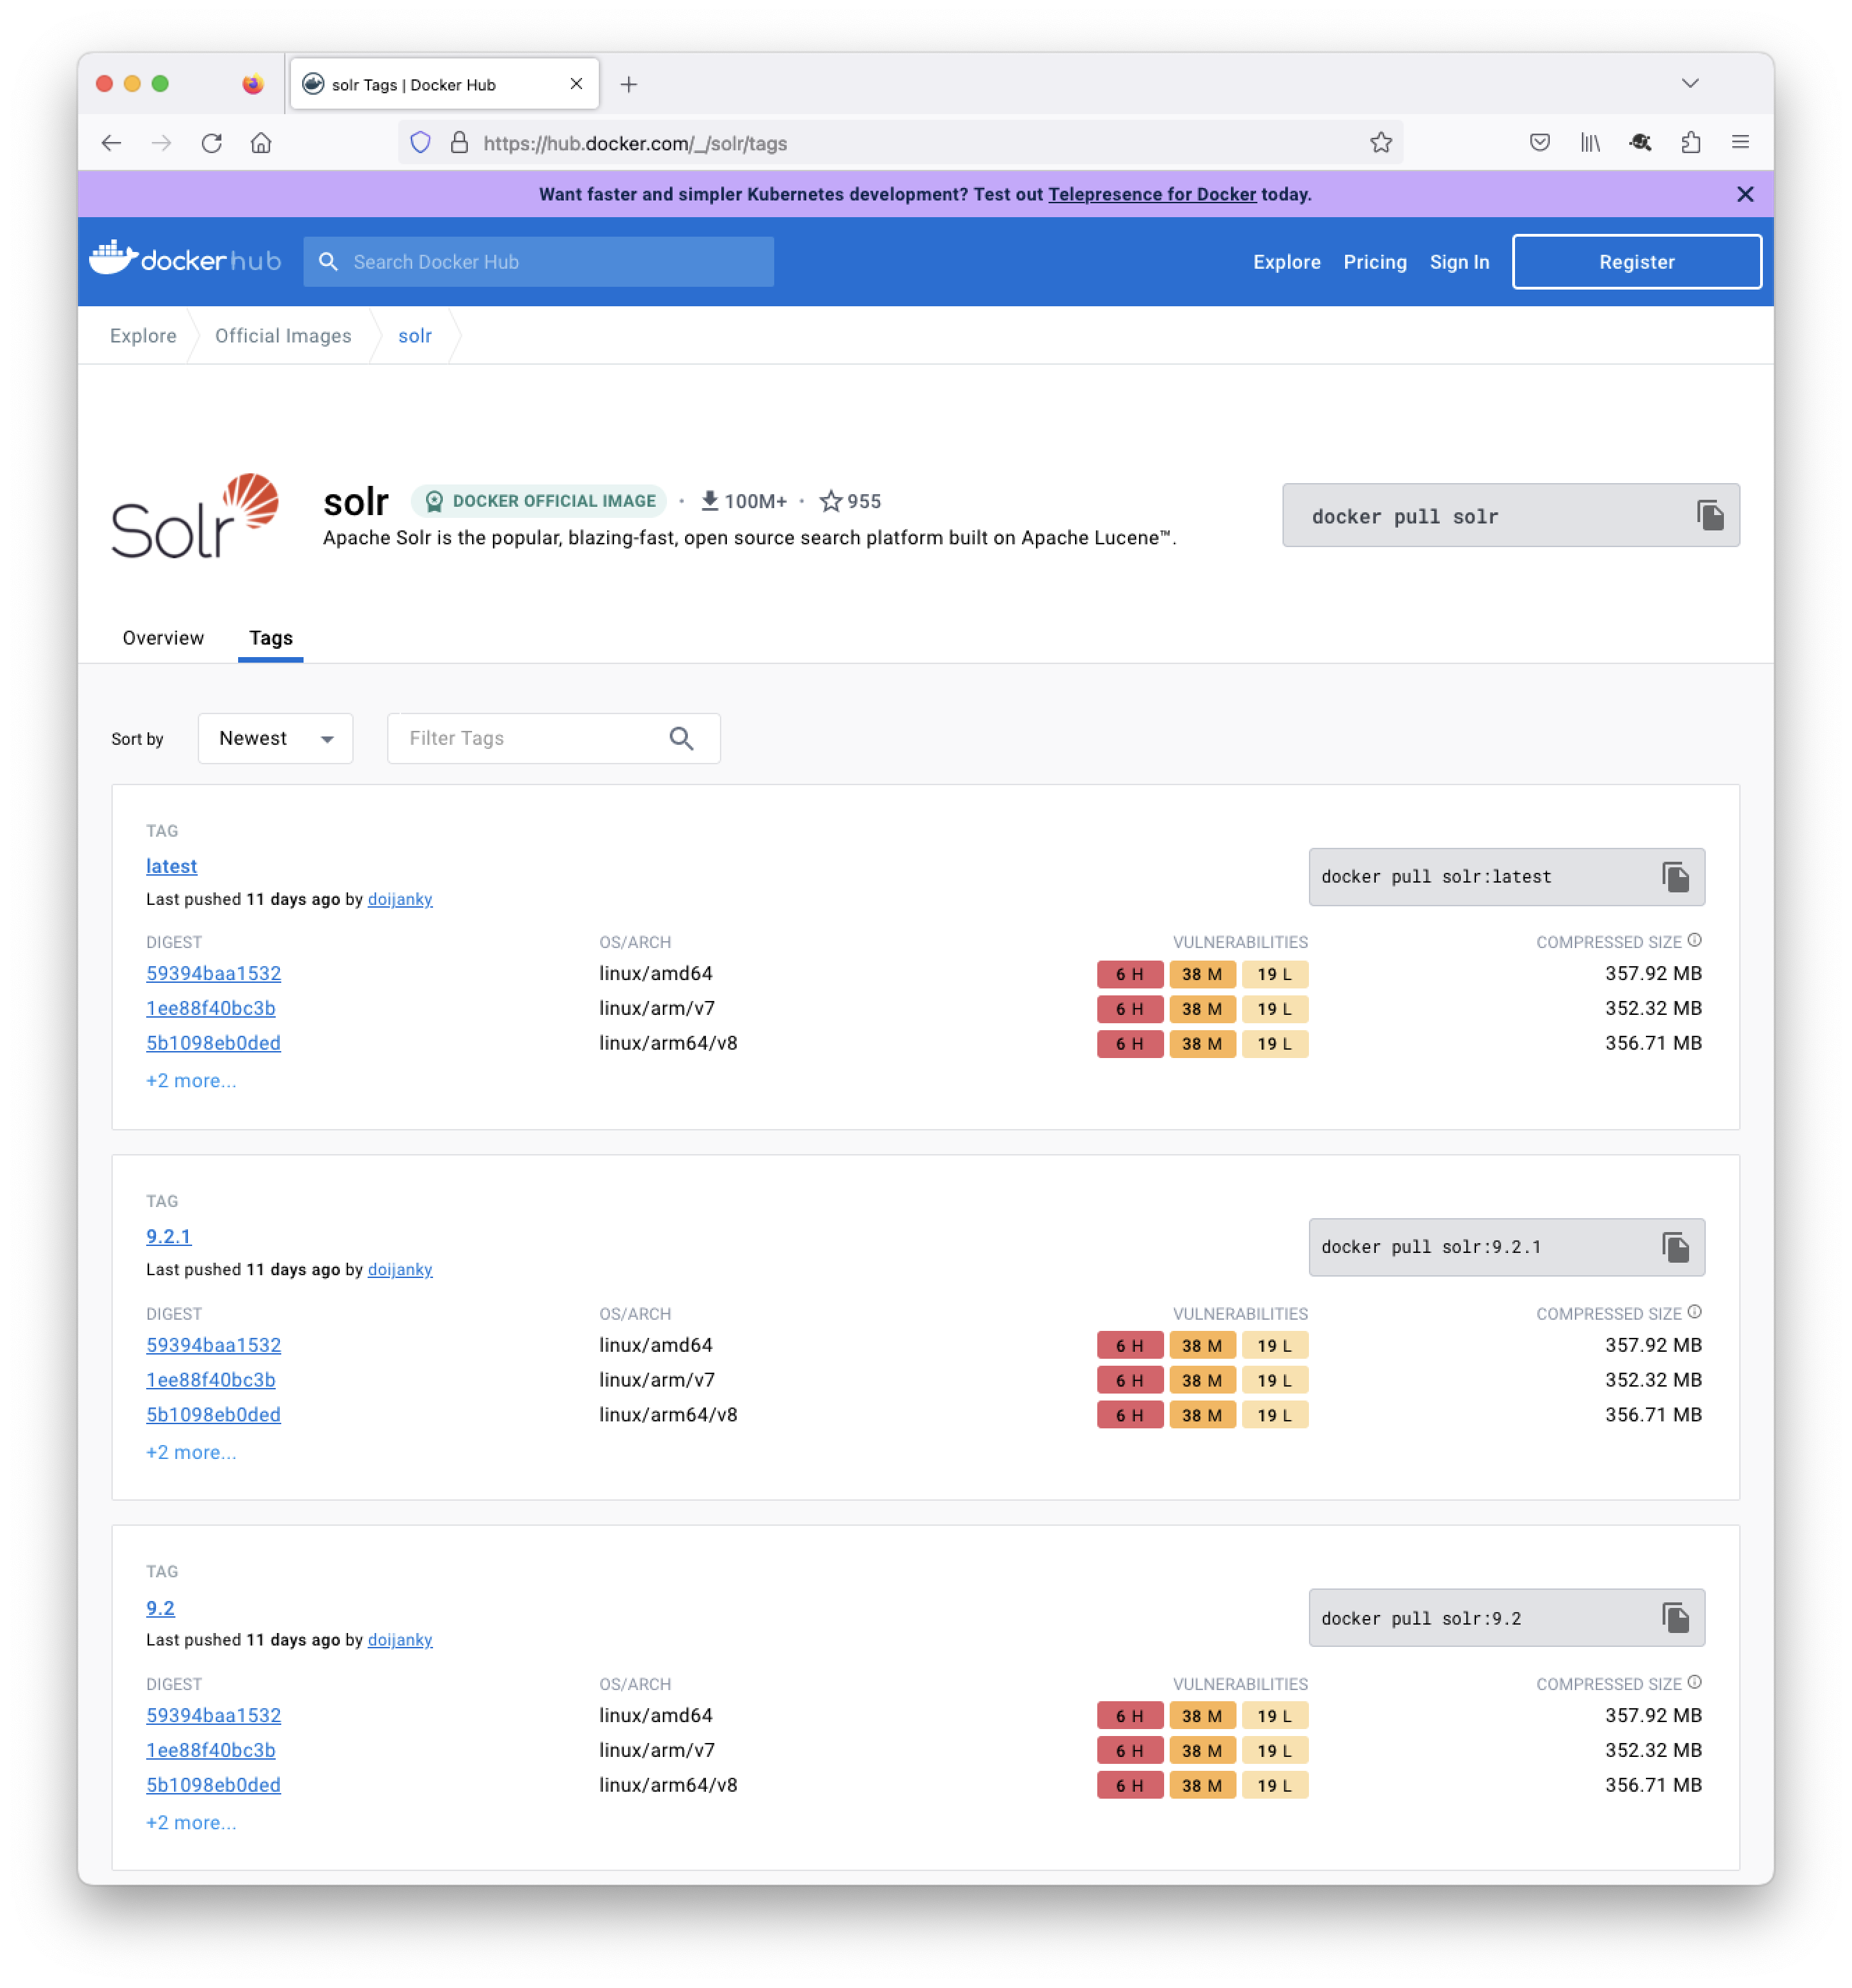List all tabs with chevron

pyautogui.click(x=1689, y=83)
